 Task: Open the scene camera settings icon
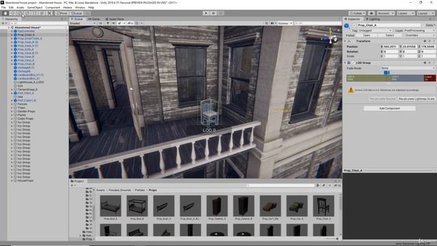(272, 23)
